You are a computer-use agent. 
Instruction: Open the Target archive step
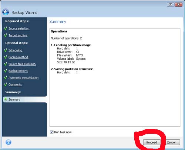(x=18, y=35)
